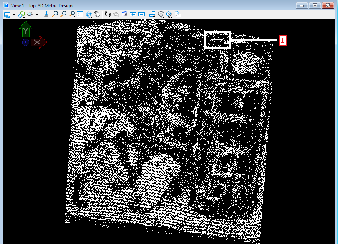Maximize the View 1 window
The height and width of the screenshot is (244, 338).
click(x=315, y=5)
